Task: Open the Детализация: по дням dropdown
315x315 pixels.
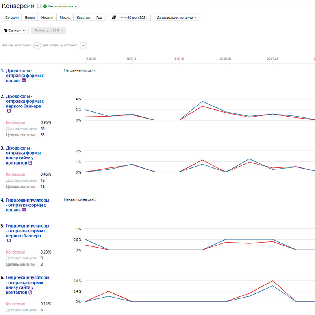Action: pyautogui.click(x=176, y=17)
